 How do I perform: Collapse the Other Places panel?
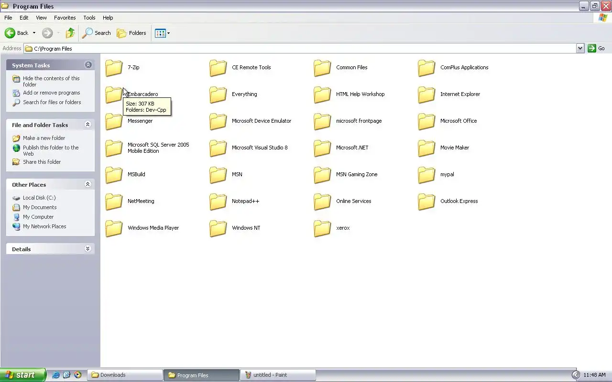[x=88, y=184]
